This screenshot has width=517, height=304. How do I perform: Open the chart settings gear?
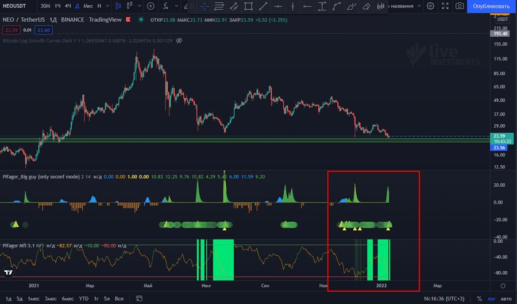430,6
